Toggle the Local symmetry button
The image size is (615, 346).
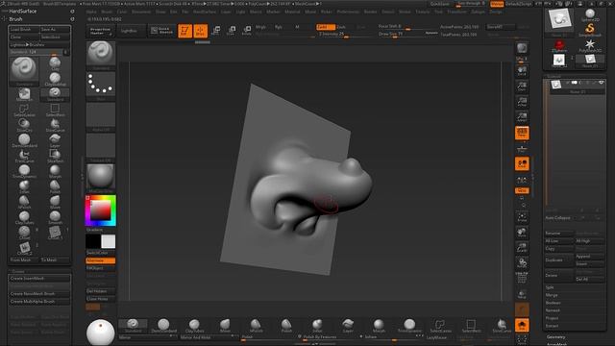tap(522, 164)
